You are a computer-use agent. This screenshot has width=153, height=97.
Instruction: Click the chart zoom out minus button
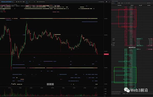click(48, 84)
